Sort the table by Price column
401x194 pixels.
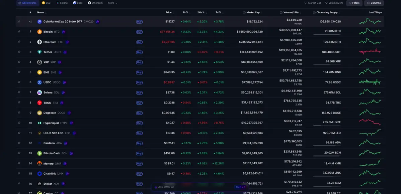click(x=169, y=12)
